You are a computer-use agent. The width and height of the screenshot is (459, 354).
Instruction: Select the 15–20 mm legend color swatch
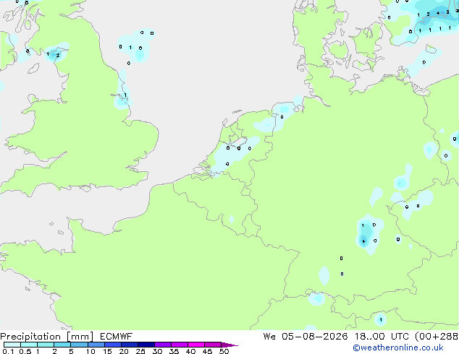(113, 345)
